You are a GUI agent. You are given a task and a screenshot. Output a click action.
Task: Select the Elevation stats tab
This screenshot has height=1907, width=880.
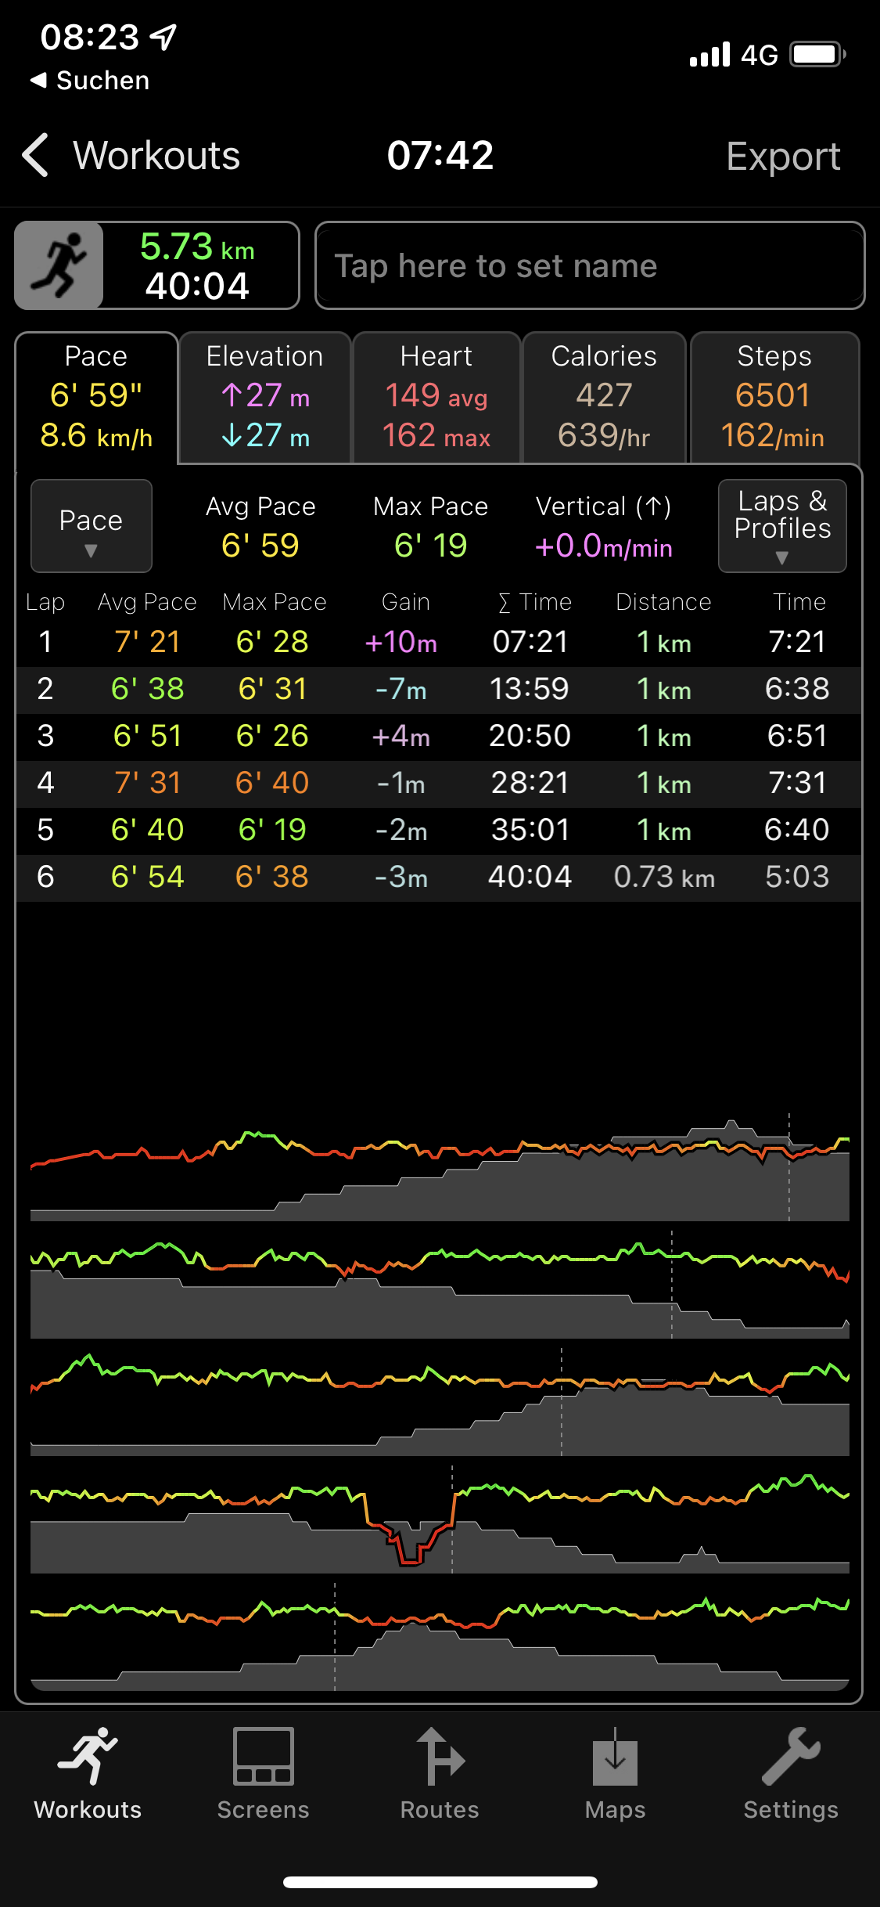point(264,398)
